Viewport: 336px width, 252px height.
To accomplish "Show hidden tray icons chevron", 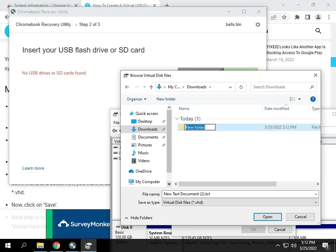I will pos(278,245).
